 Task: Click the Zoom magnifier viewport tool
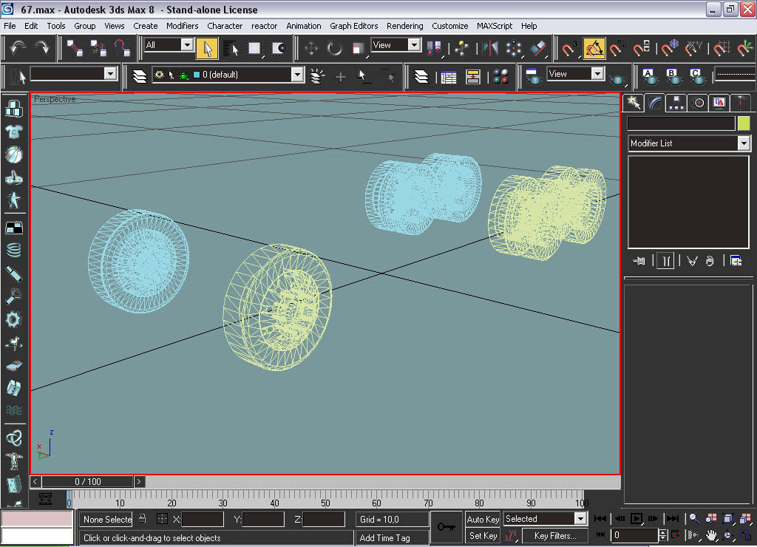694,519
